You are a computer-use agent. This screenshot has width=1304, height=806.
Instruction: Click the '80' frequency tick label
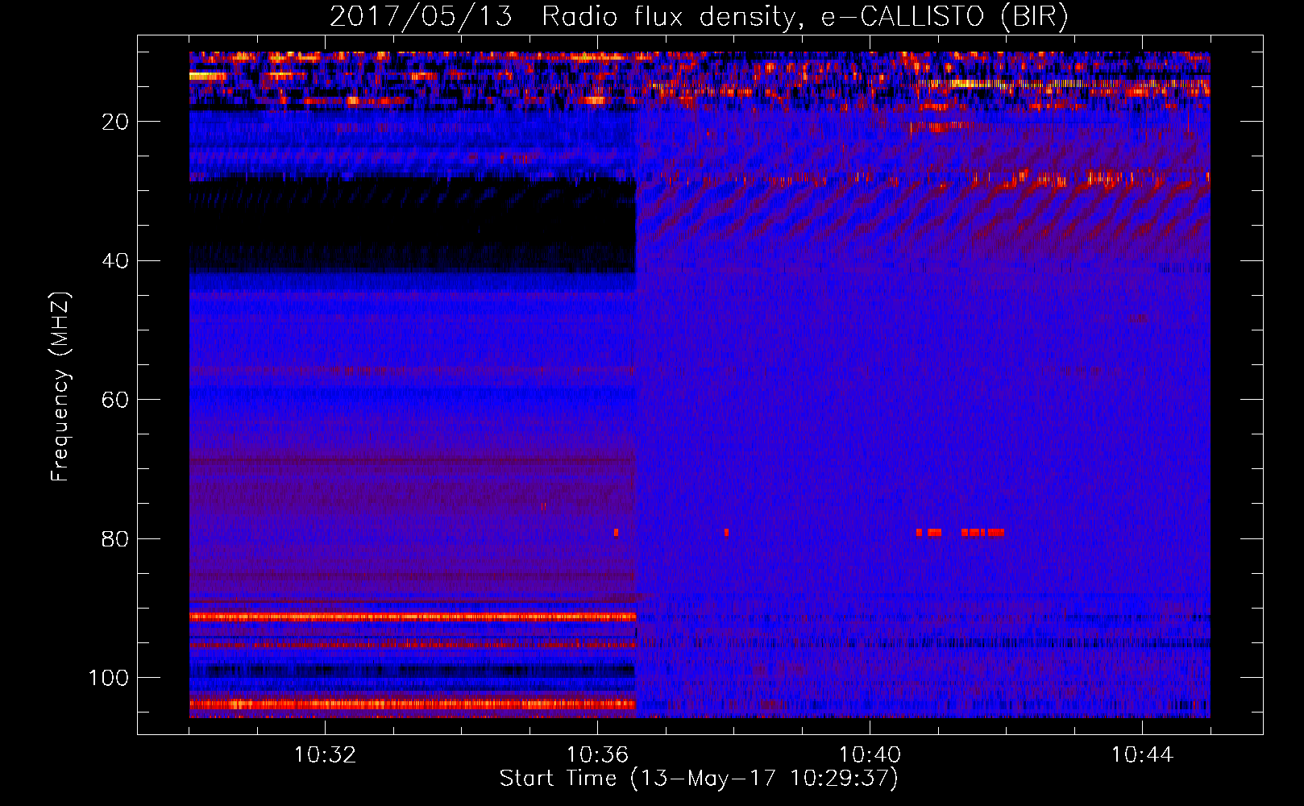[116, 538]
